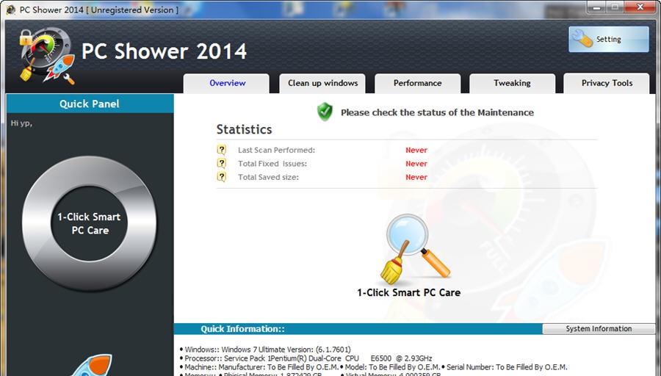Open the Clean up windows tab

[x=322, y=83]
